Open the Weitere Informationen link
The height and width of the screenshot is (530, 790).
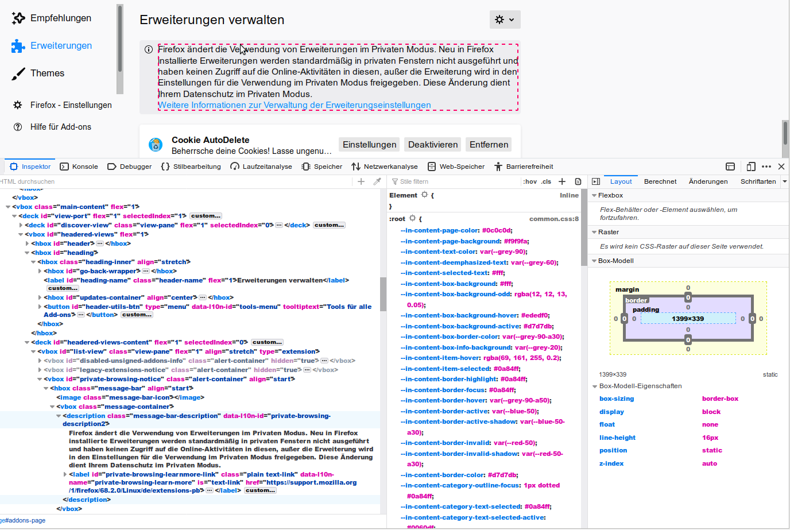click(x=295, y=105)
